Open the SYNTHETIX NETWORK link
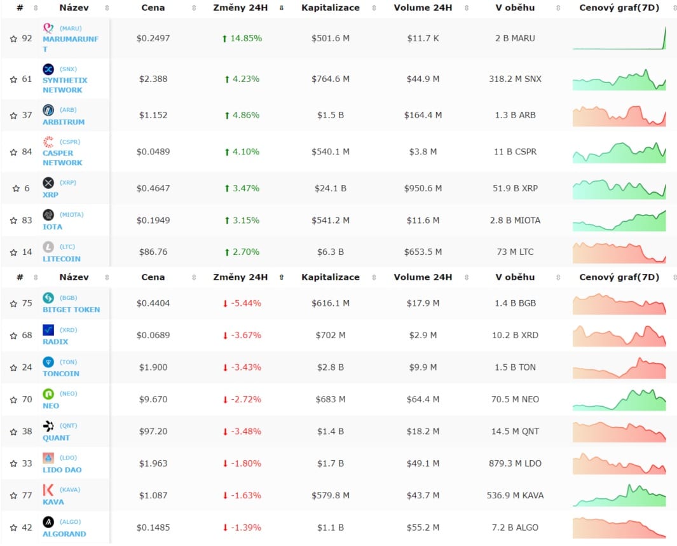677x546 pixels. point(65,85)
